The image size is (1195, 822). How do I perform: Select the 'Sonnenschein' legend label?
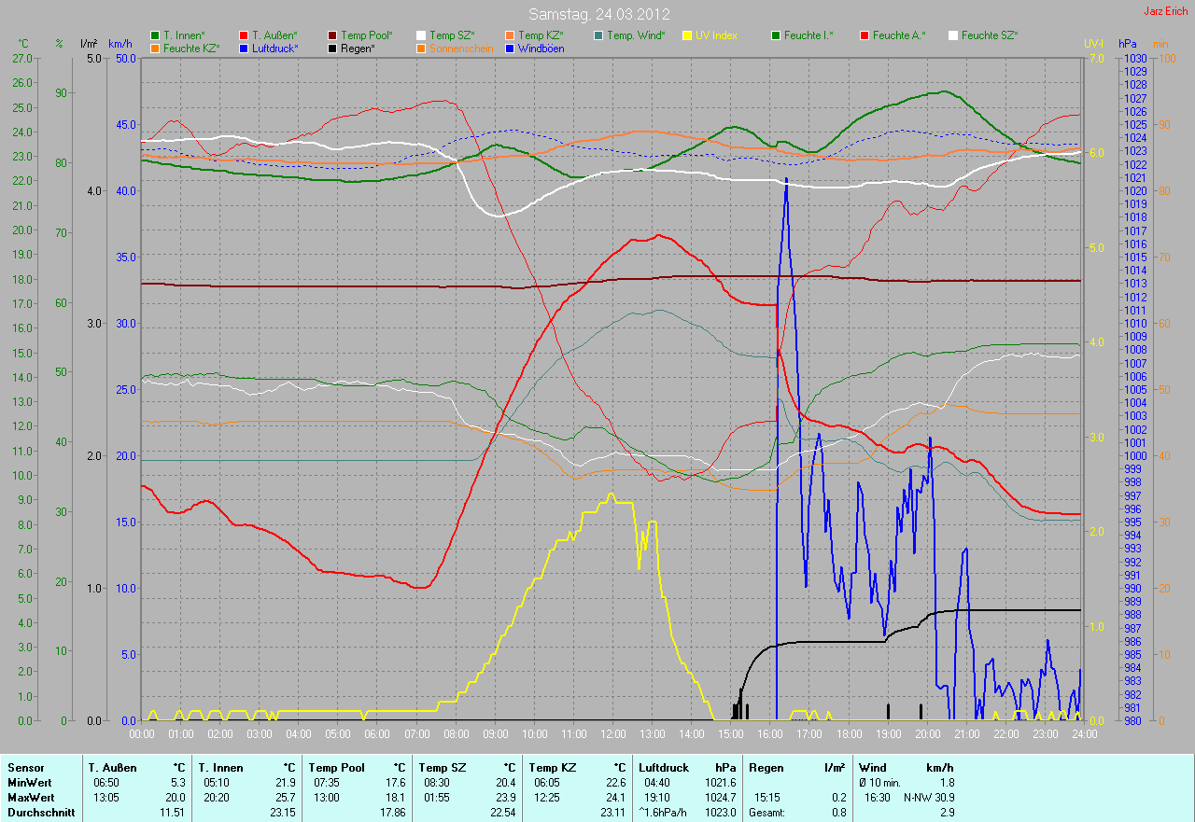[461, 48]
